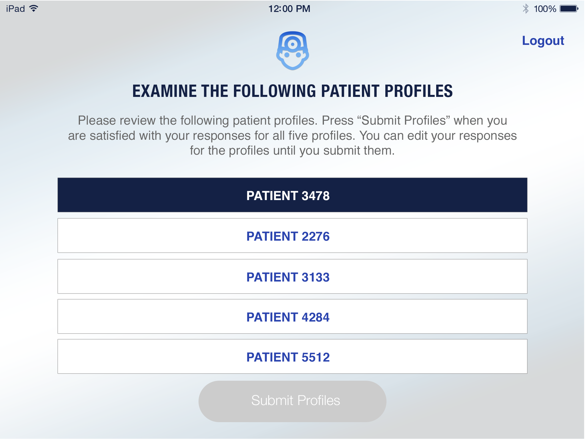This screenshot has height=439, width=585.
Task: Tap the word EXAMINE in the heading
Action: click(165, 91)
